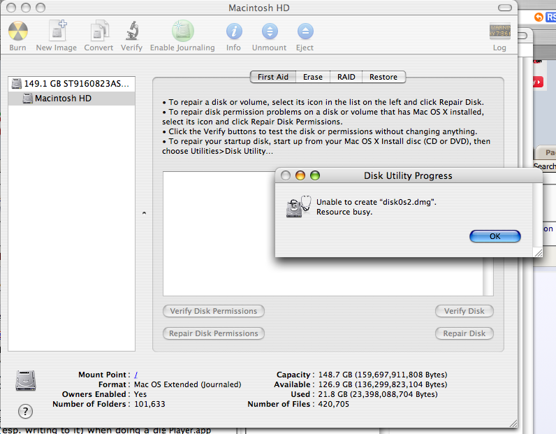Image resolution: width=556 pixels, height=434 pixels.
Task: Open the RAID tab
Action: tap(346, 77)
